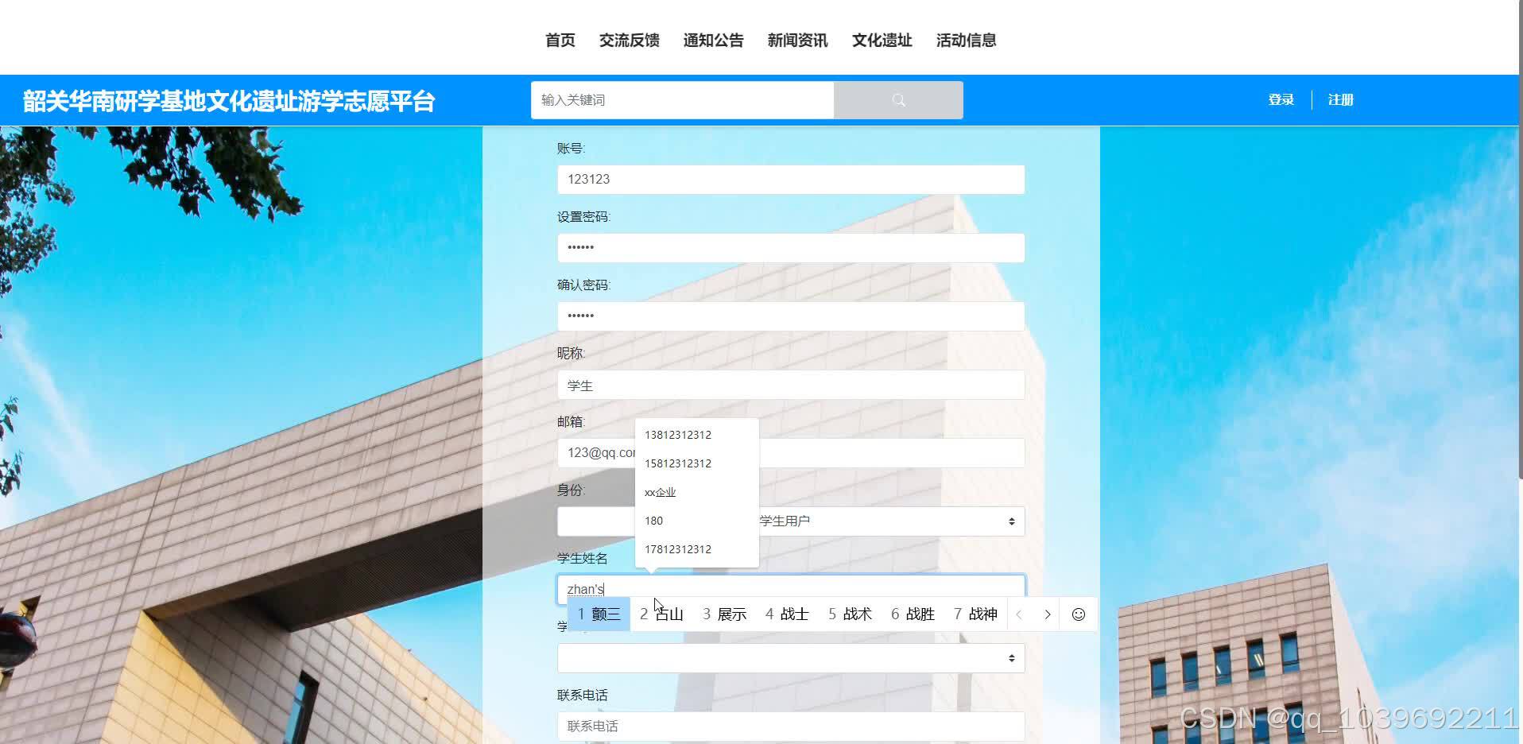Open the 文化遗址 nav item
Viewport: 1523px width, 744px height.
[882, 41]
